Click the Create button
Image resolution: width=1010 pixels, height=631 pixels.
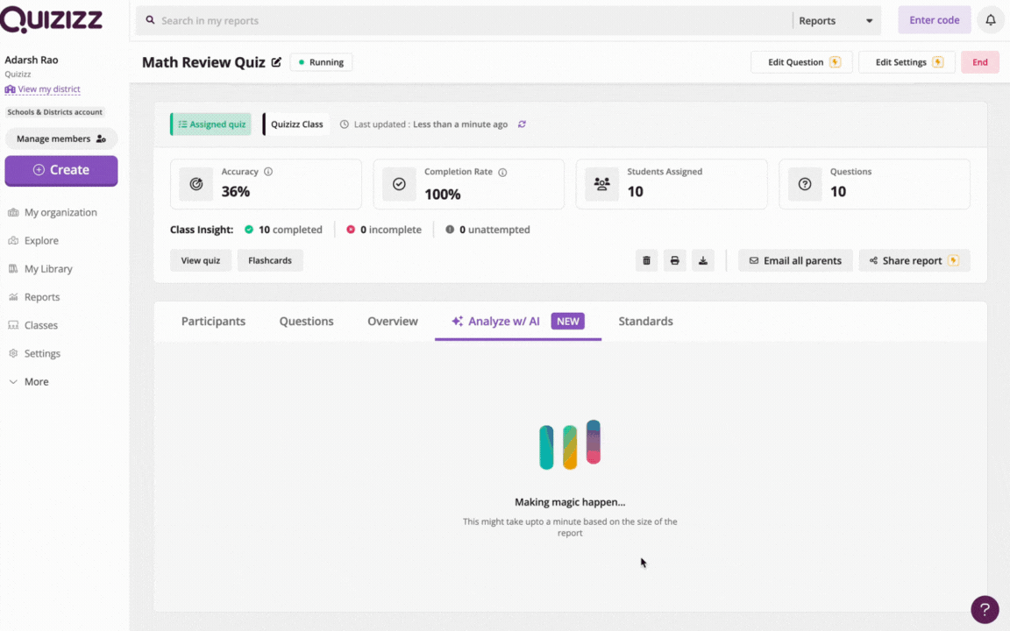tap(61, 171)
